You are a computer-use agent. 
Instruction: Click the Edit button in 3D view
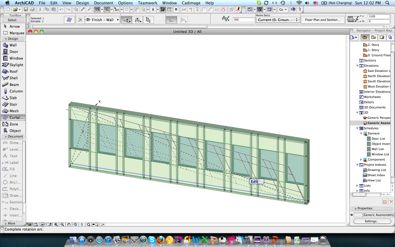[x=256, y=181]
